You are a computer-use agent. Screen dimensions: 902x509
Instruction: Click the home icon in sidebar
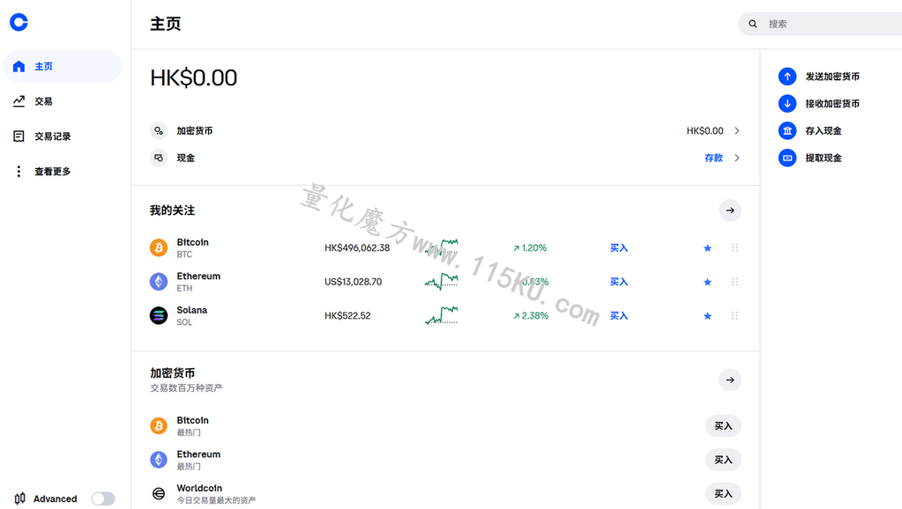coord(19,66)
